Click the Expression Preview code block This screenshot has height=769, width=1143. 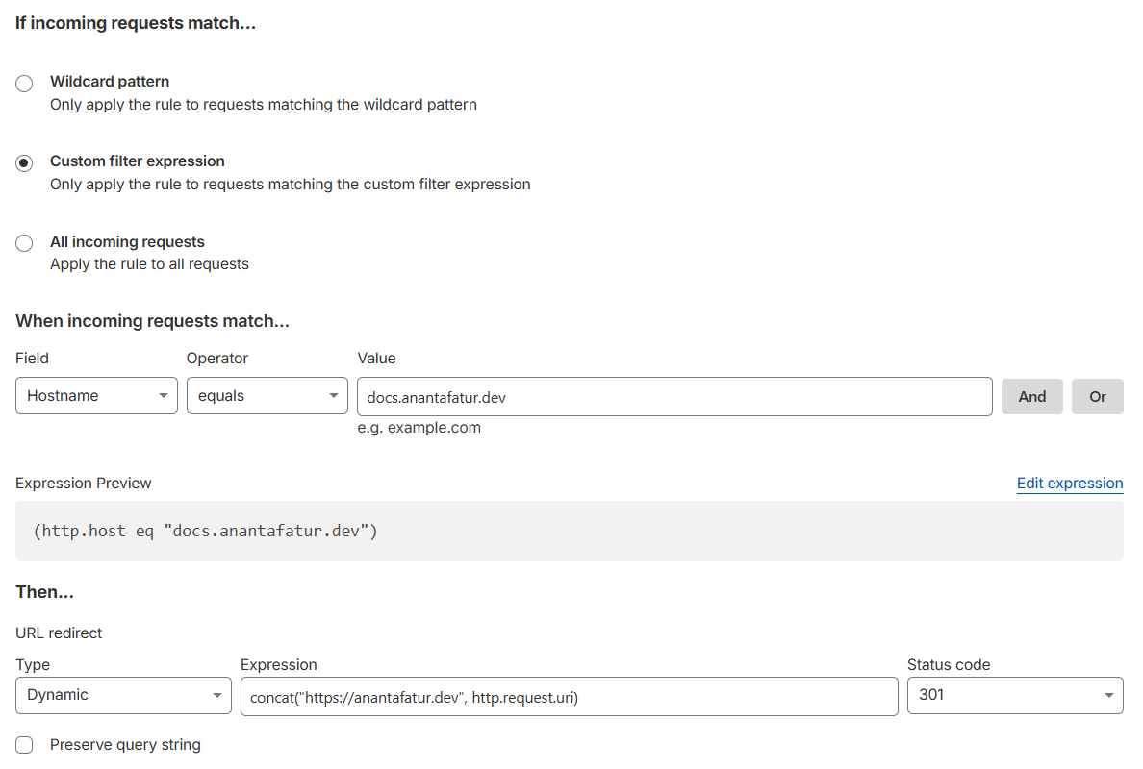click(x=568, y=531)
